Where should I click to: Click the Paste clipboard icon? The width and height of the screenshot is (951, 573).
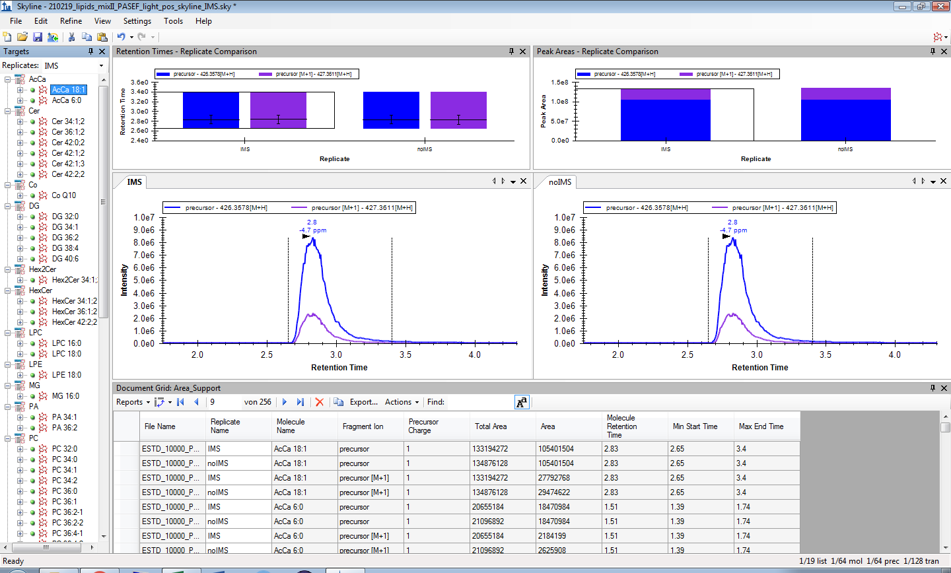tap(102, 37)
